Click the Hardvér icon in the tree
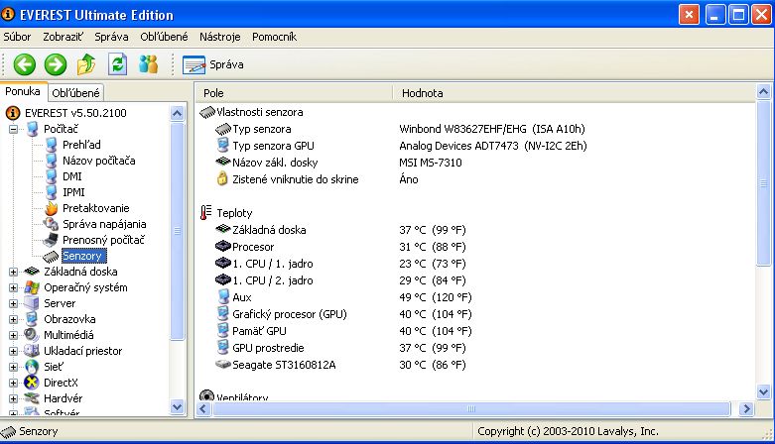This screenshot has width=775, height=444. (x=32, y=398)
